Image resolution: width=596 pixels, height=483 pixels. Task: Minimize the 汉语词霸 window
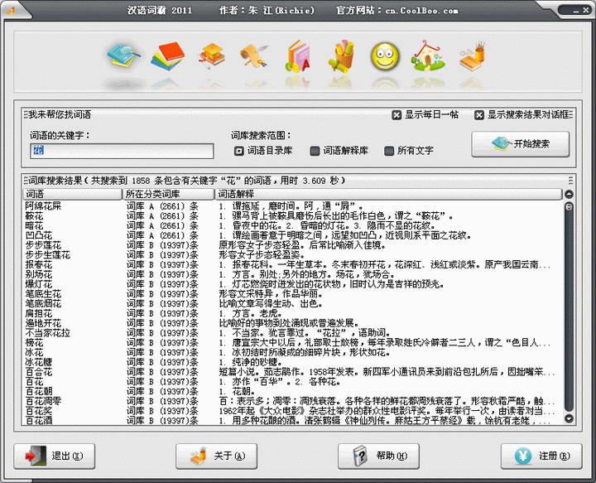(x=576, y=12)
